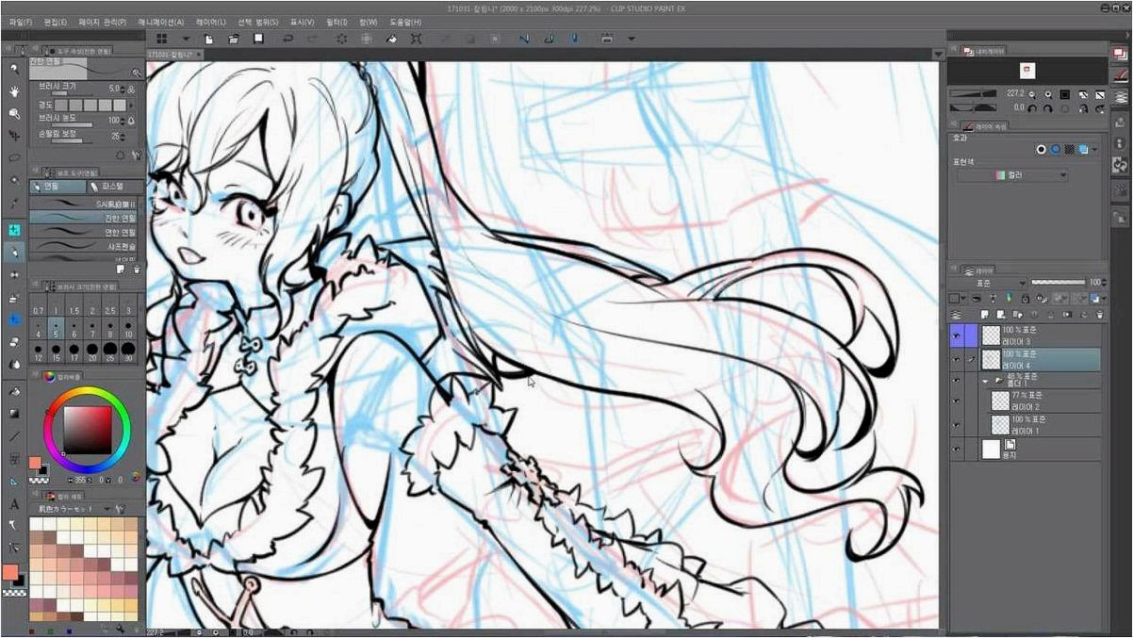Viewport: 1133px width, 638px height.
Task: Delete the sub tool with trash icon
Action: pos(137,269)
